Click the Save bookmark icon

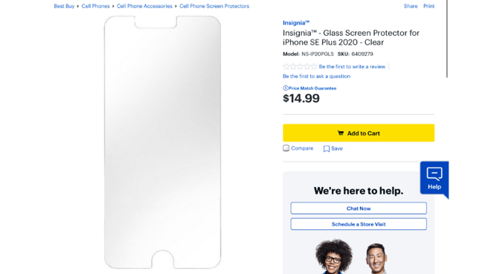click(x=327, y=149)
